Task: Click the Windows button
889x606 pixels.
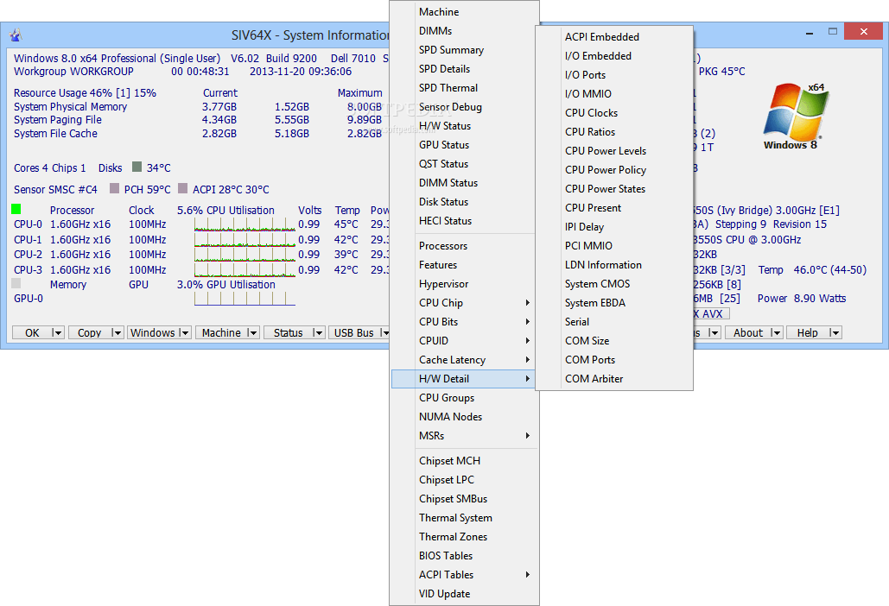Action: coord(153,332)
